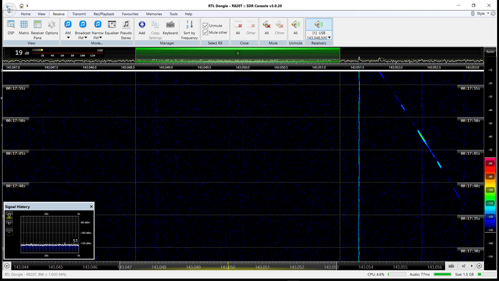Image resolution: width=499 pixels, height=281 pixels.
Task: Show the Receiver Pane
Action: [37, 30]
